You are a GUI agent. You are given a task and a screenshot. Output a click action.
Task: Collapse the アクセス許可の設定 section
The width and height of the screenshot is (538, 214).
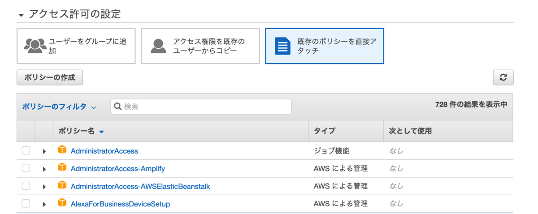(21, 15)
